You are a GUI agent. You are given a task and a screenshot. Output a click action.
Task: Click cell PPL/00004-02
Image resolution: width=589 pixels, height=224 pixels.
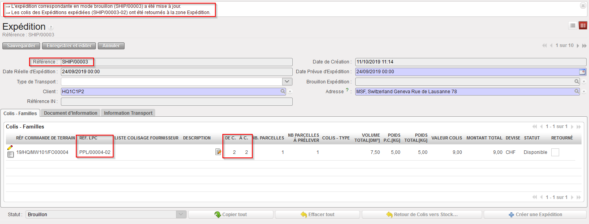coord(95,152)
